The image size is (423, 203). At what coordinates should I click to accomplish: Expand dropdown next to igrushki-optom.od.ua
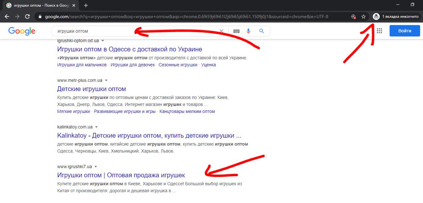point(103,41)
